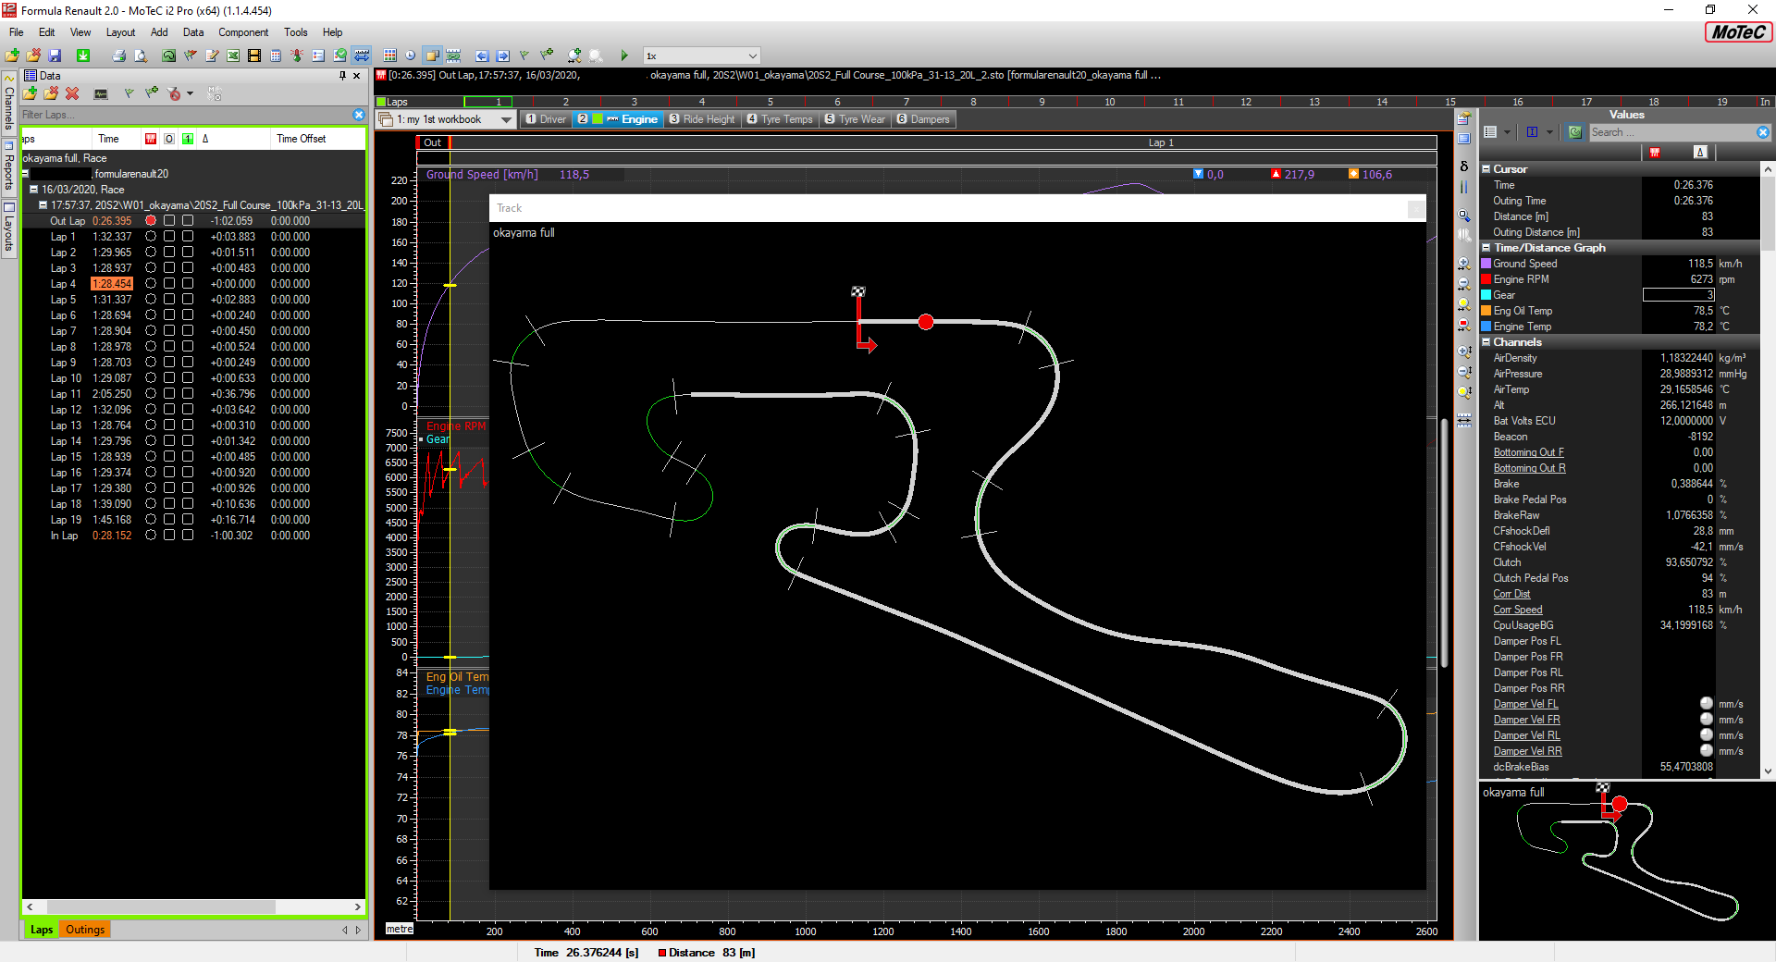Click the add flag with plus icon in the Data panel
Viewport: 1776px width, 962px height.
[152, 93]
